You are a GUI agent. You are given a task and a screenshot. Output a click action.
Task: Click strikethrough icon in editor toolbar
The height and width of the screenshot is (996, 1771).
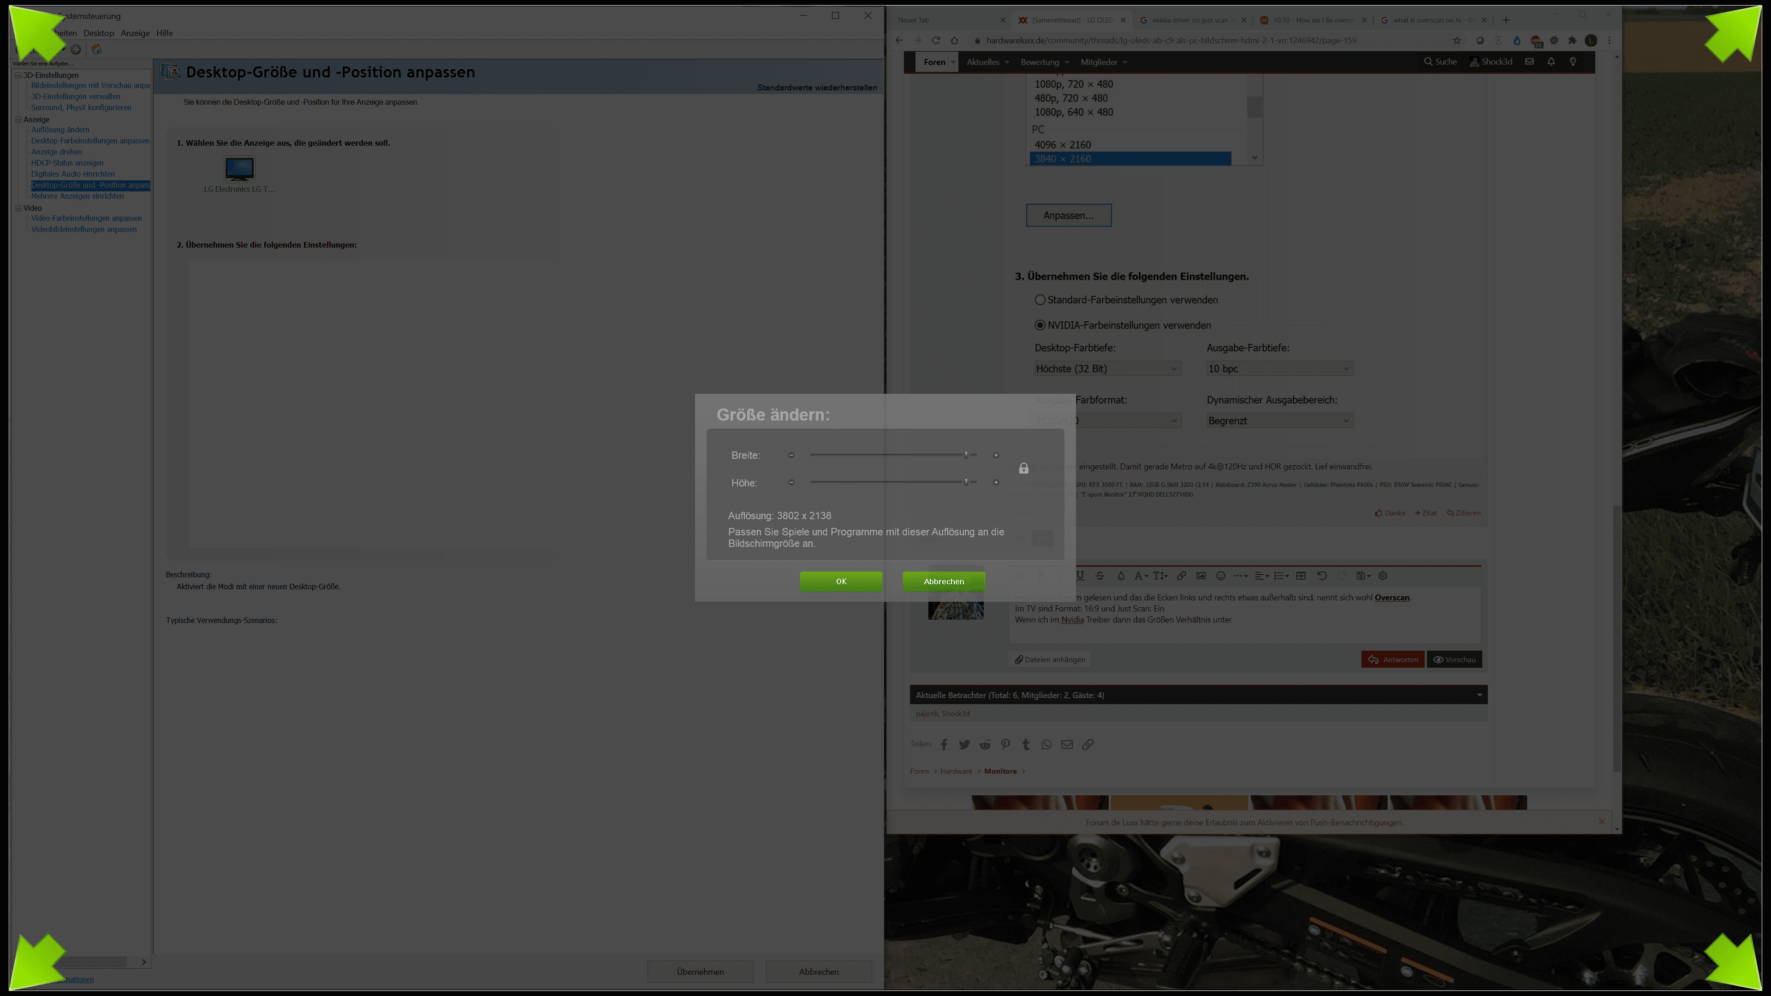point(1100,576)
